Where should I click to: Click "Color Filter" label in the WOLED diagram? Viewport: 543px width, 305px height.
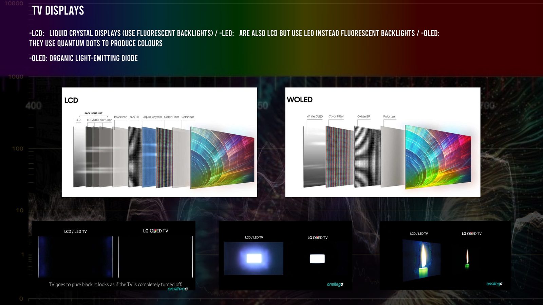pos(336,116)
